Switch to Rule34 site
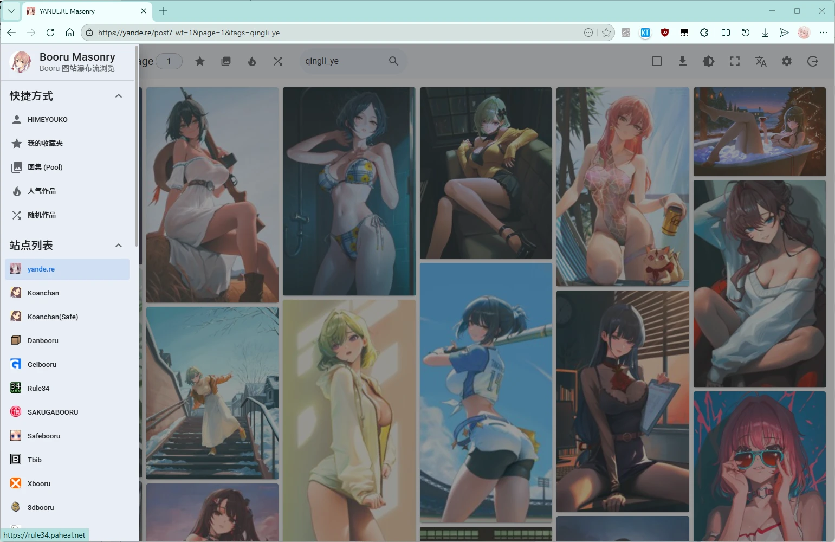This screenshot has width=835, height=542. (x=67, y=389)
